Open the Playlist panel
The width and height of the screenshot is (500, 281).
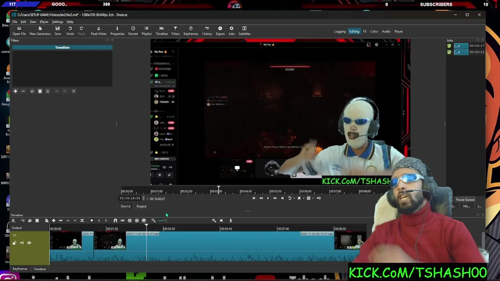146,31
